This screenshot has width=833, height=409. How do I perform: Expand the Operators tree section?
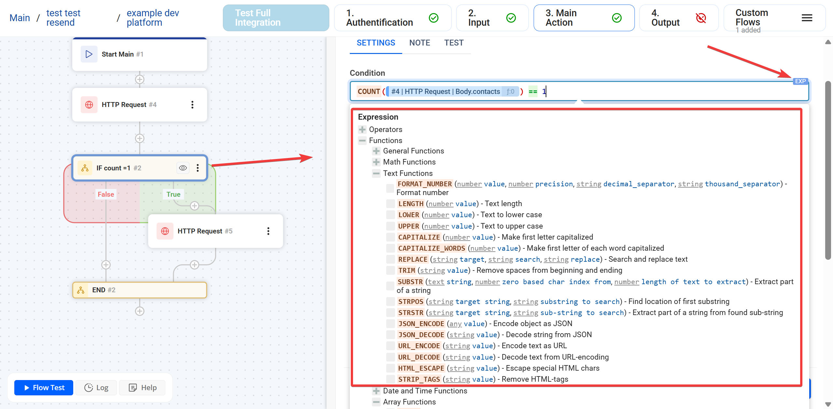pyautogui.click(x=362, y=130)
